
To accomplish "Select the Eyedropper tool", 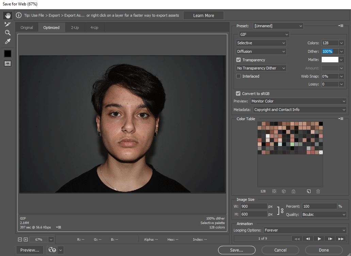I will (7, 42).
